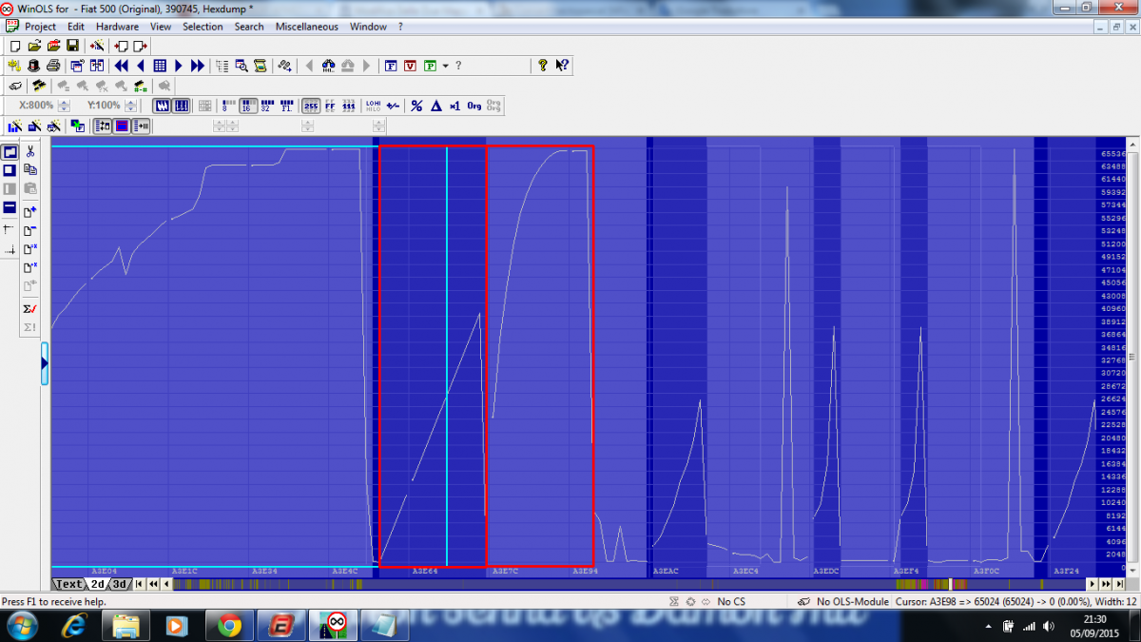Toggle the 255 decimal number format
Screen dimensions: 1141x642
coord(310,106)
